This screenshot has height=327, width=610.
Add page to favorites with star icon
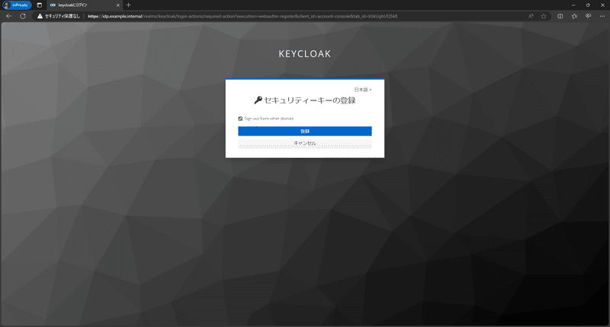pyautogui.click(x=544, y=16)
